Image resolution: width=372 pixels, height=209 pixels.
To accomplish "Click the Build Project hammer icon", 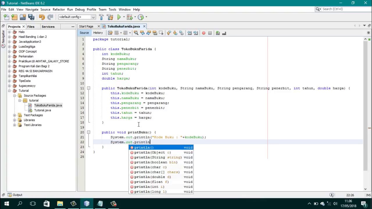I will (101, 17).
